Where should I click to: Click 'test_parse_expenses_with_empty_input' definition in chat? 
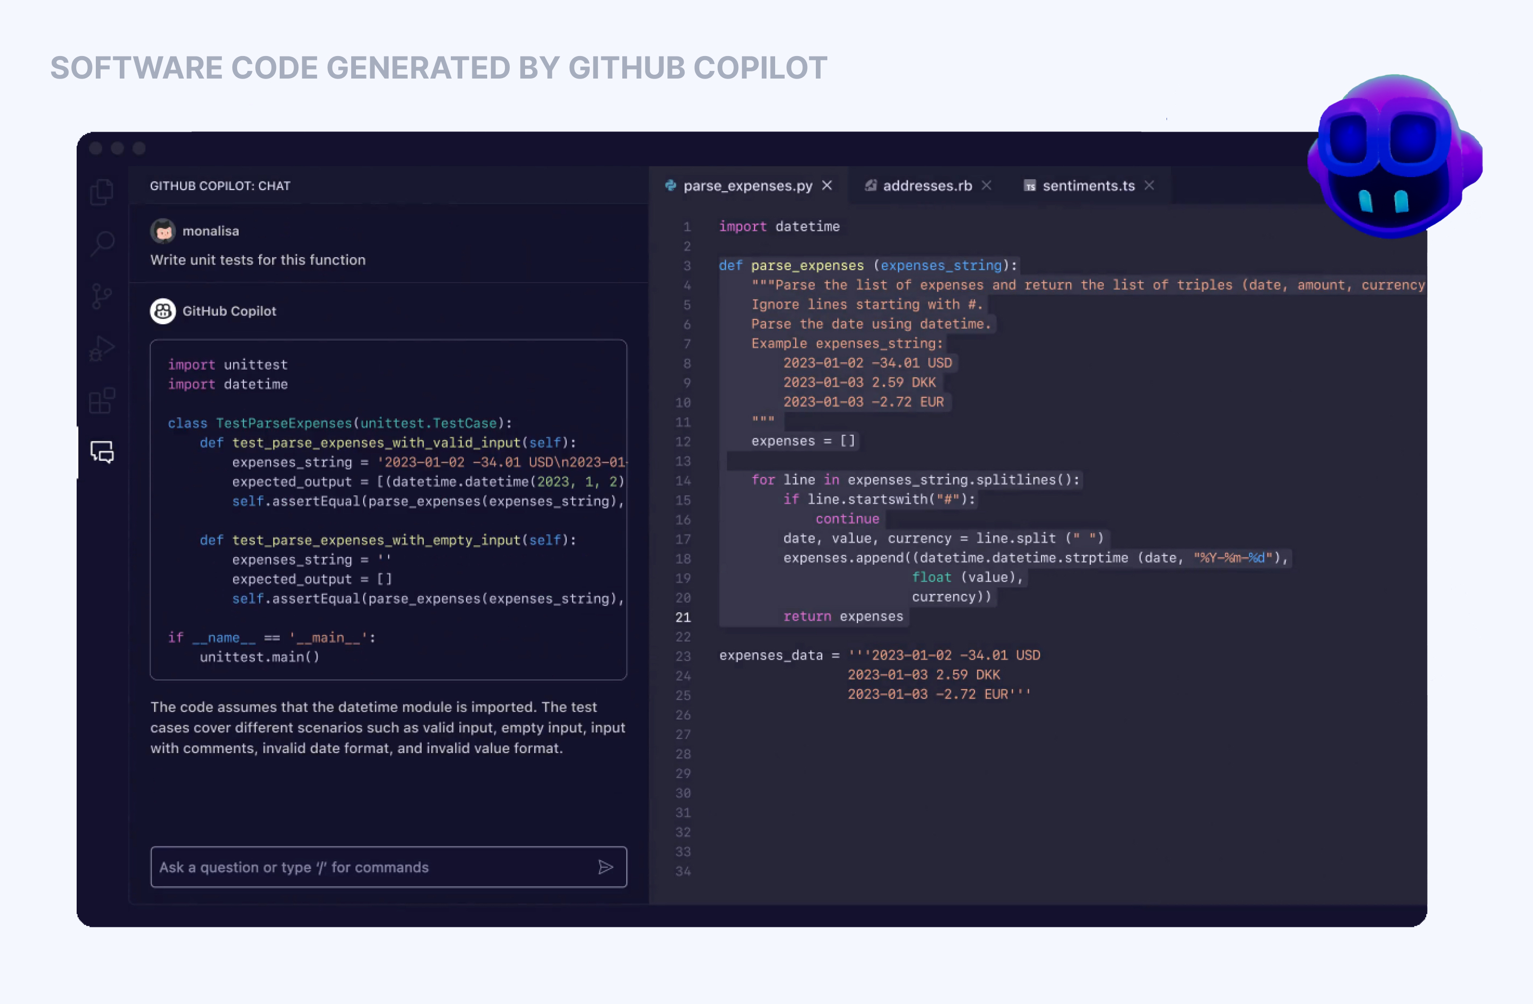[388, 540]
